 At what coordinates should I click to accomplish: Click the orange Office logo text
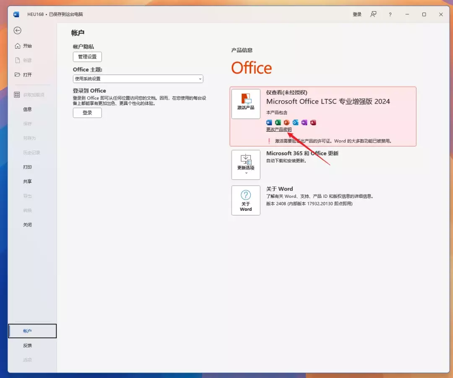(251, 68)
